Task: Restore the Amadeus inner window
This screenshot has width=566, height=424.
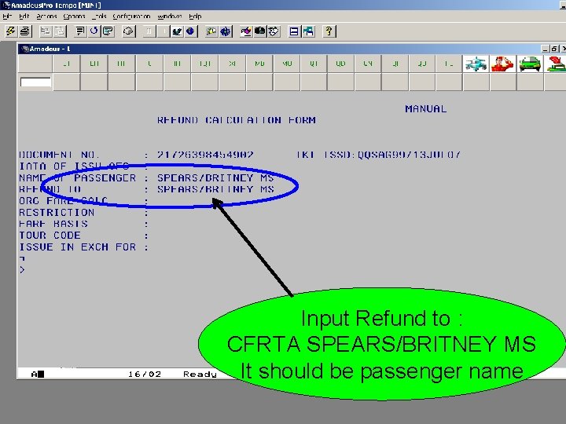Action: 555,49
